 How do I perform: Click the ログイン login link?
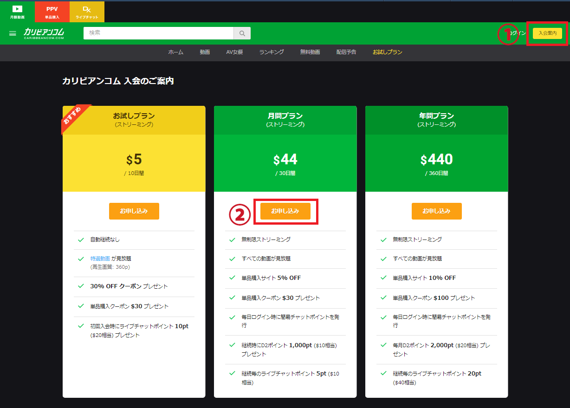click(x=517, y=33)
